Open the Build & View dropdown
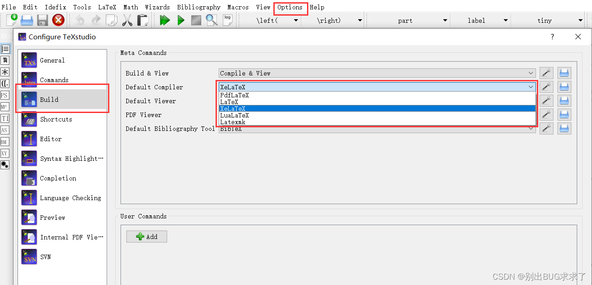The width and height of the screenshot is (592, 285). coord(377,73)
